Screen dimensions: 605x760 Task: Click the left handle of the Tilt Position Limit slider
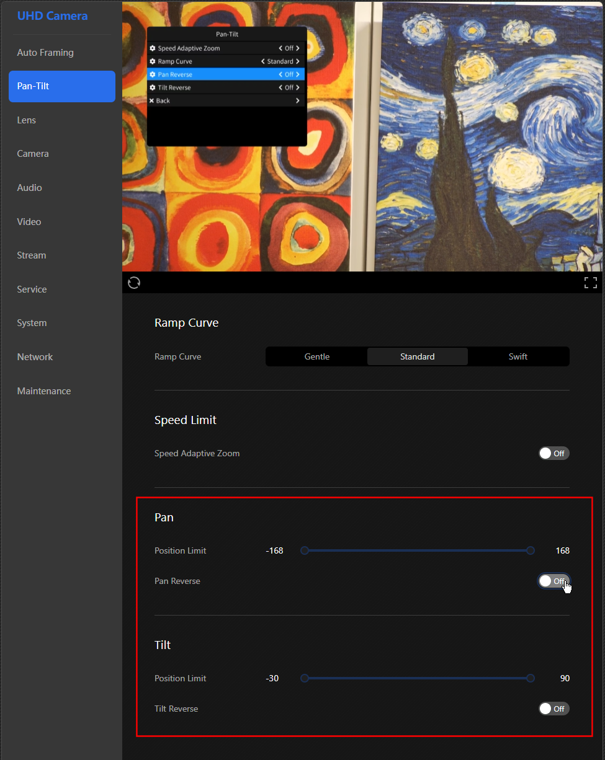[x=305, y=678]
